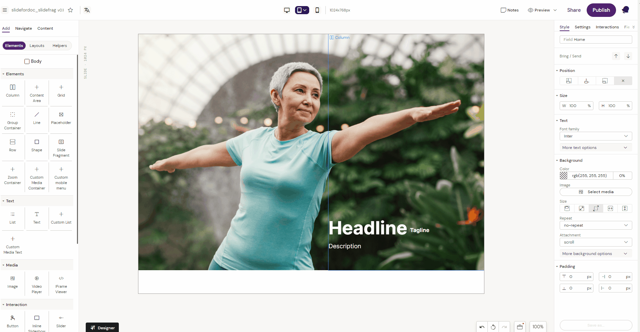
Task: Switch to the Layouts pill
Action: [x=37, y=46]
